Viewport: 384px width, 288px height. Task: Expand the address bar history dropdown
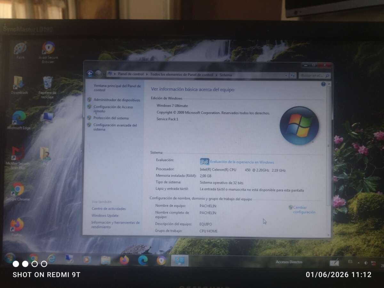coord(286,76)
